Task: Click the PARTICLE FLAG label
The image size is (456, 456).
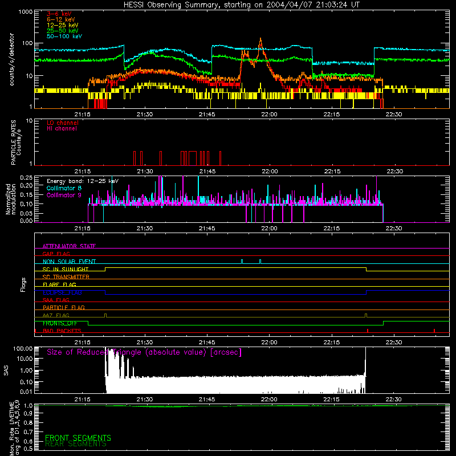Action: (x=64, y=307)
